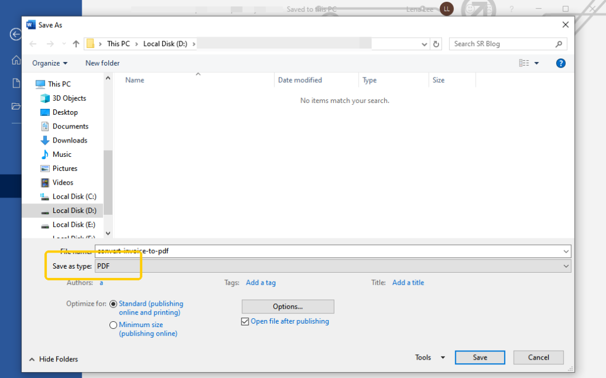Click the Options... button
The height and width of the screenshot is (378, 606).
coord(288,306)
